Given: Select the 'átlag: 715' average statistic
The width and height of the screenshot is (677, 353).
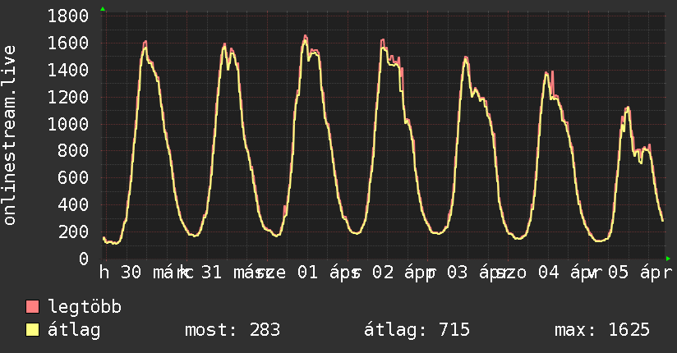Looking at the screenshot, I should tap(417, 330).
